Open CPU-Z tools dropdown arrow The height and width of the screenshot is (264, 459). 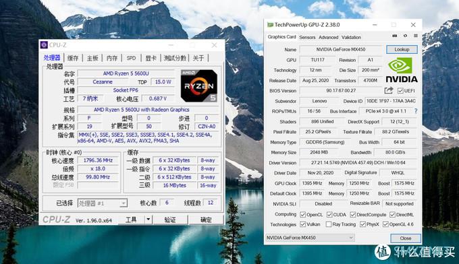click(148, 220)
